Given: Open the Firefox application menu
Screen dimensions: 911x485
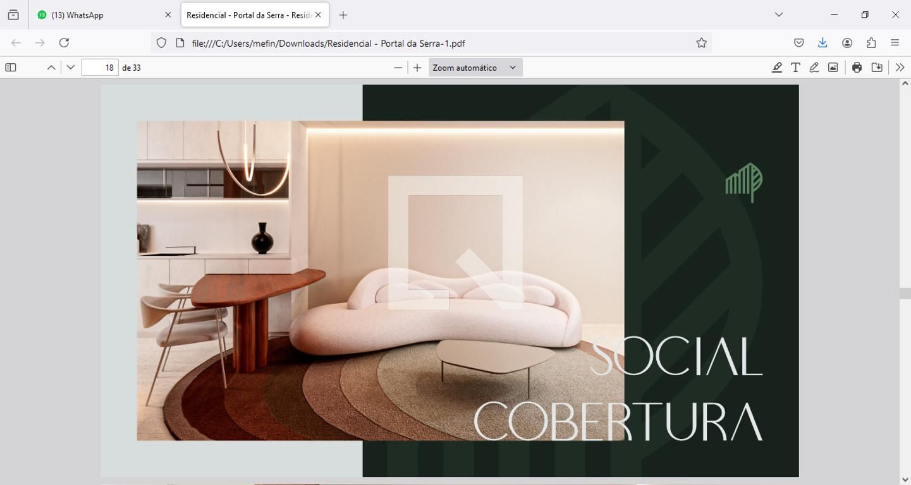Looking at the screenshot, I should coord(895,43).
